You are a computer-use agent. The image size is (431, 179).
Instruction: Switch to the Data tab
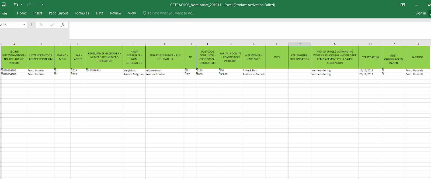click(99, 13)
